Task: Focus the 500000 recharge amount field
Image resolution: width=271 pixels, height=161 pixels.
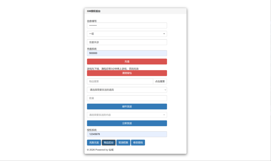Action: [127, 53]
